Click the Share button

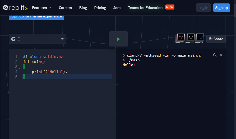pyautogui.click(x=216, y=39)
